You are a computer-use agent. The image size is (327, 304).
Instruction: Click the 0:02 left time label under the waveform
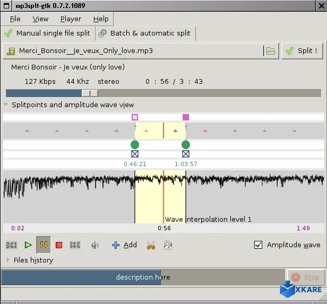coord(18,228)
